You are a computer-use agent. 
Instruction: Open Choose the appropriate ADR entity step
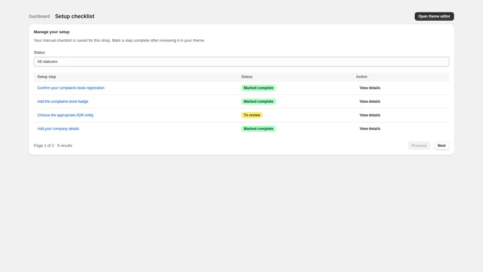pyautogui.click(x=65, y=115)
